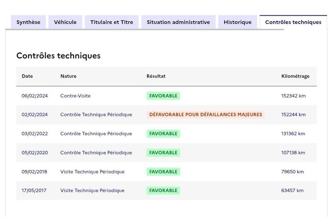This screenshot has width=333, height=217.
Task: Select the Situation administrative tab
Action: [x=179, y=22]
